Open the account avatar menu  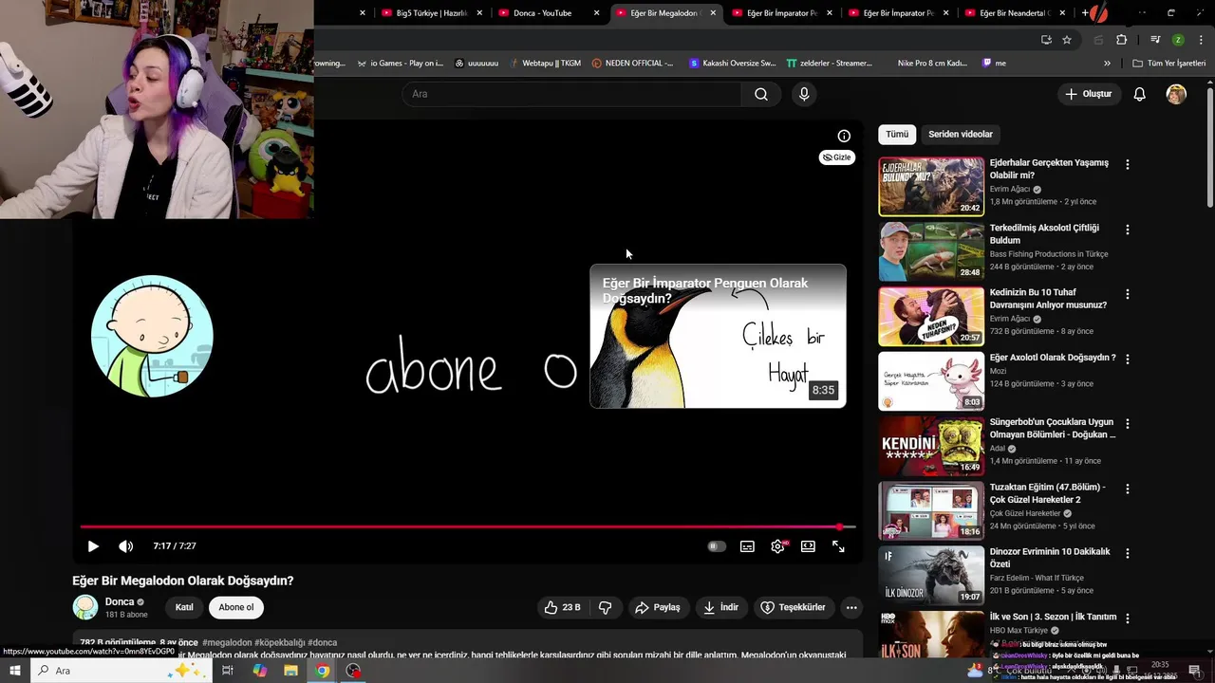(1176, 94)
